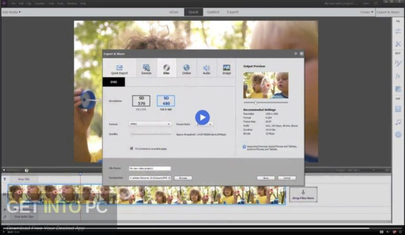Click the timeline zoom slider

(x=371, y=170)
